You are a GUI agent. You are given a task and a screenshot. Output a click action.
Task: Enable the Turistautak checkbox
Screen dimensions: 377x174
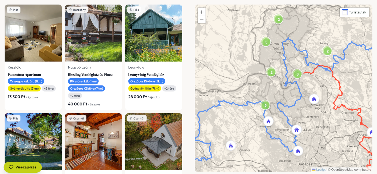[345, 12]
